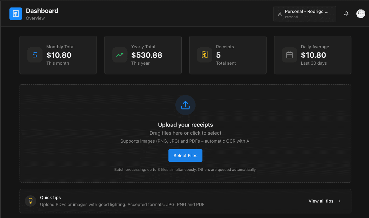
Task: Expand View all tips using the chevron
Action: coord(339,201)
